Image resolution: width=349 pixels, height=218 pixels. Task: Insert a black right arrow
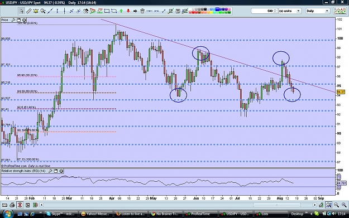click(135, 11)
